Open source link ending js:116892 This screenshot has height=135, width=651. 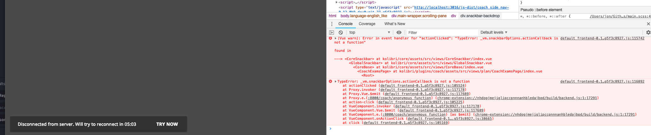point(602,81)
